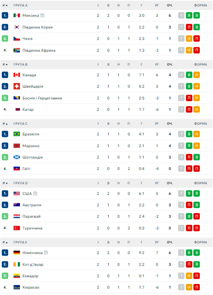Sort Група C by the # arrow header
Screen dimensions: 213x295
5,124
